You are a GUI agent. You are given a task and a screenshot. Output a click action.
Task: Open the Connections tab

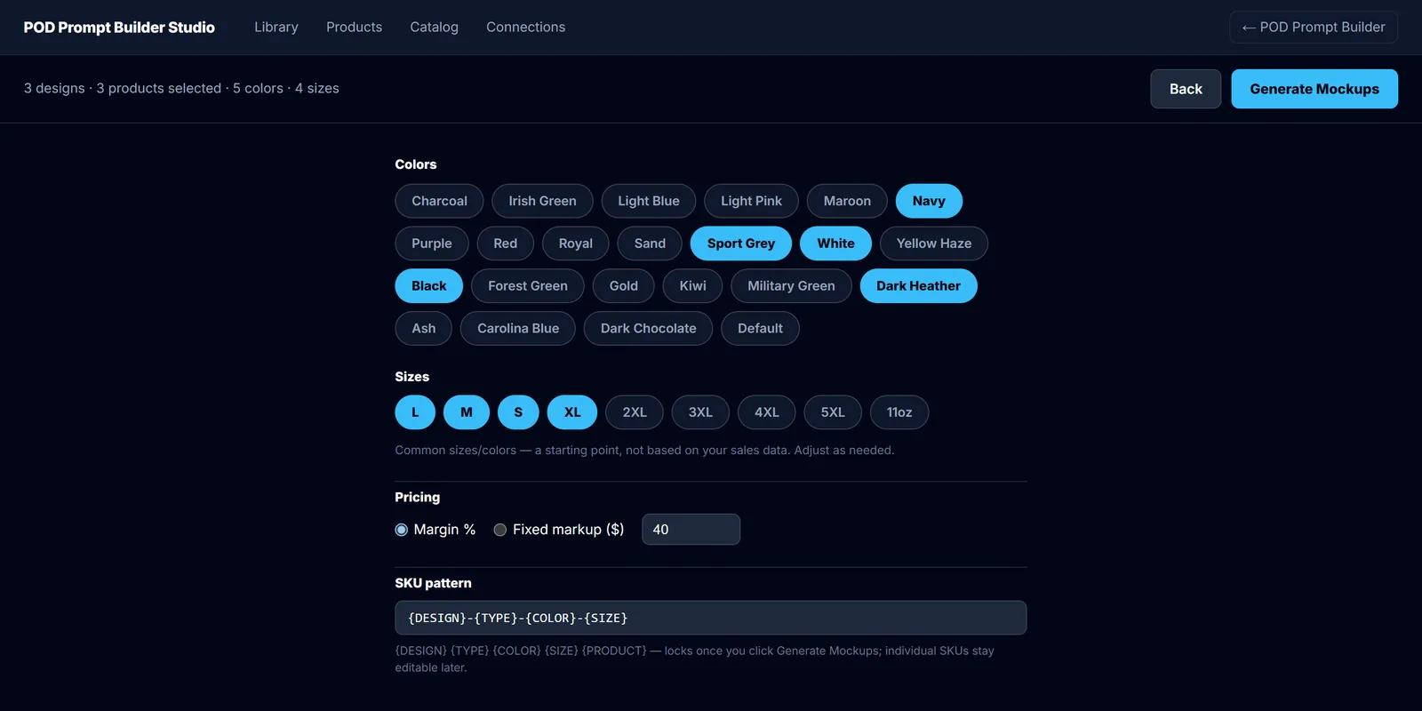coord(526,28)
